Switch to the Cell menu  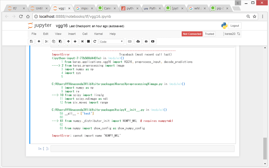coord(85,34)
